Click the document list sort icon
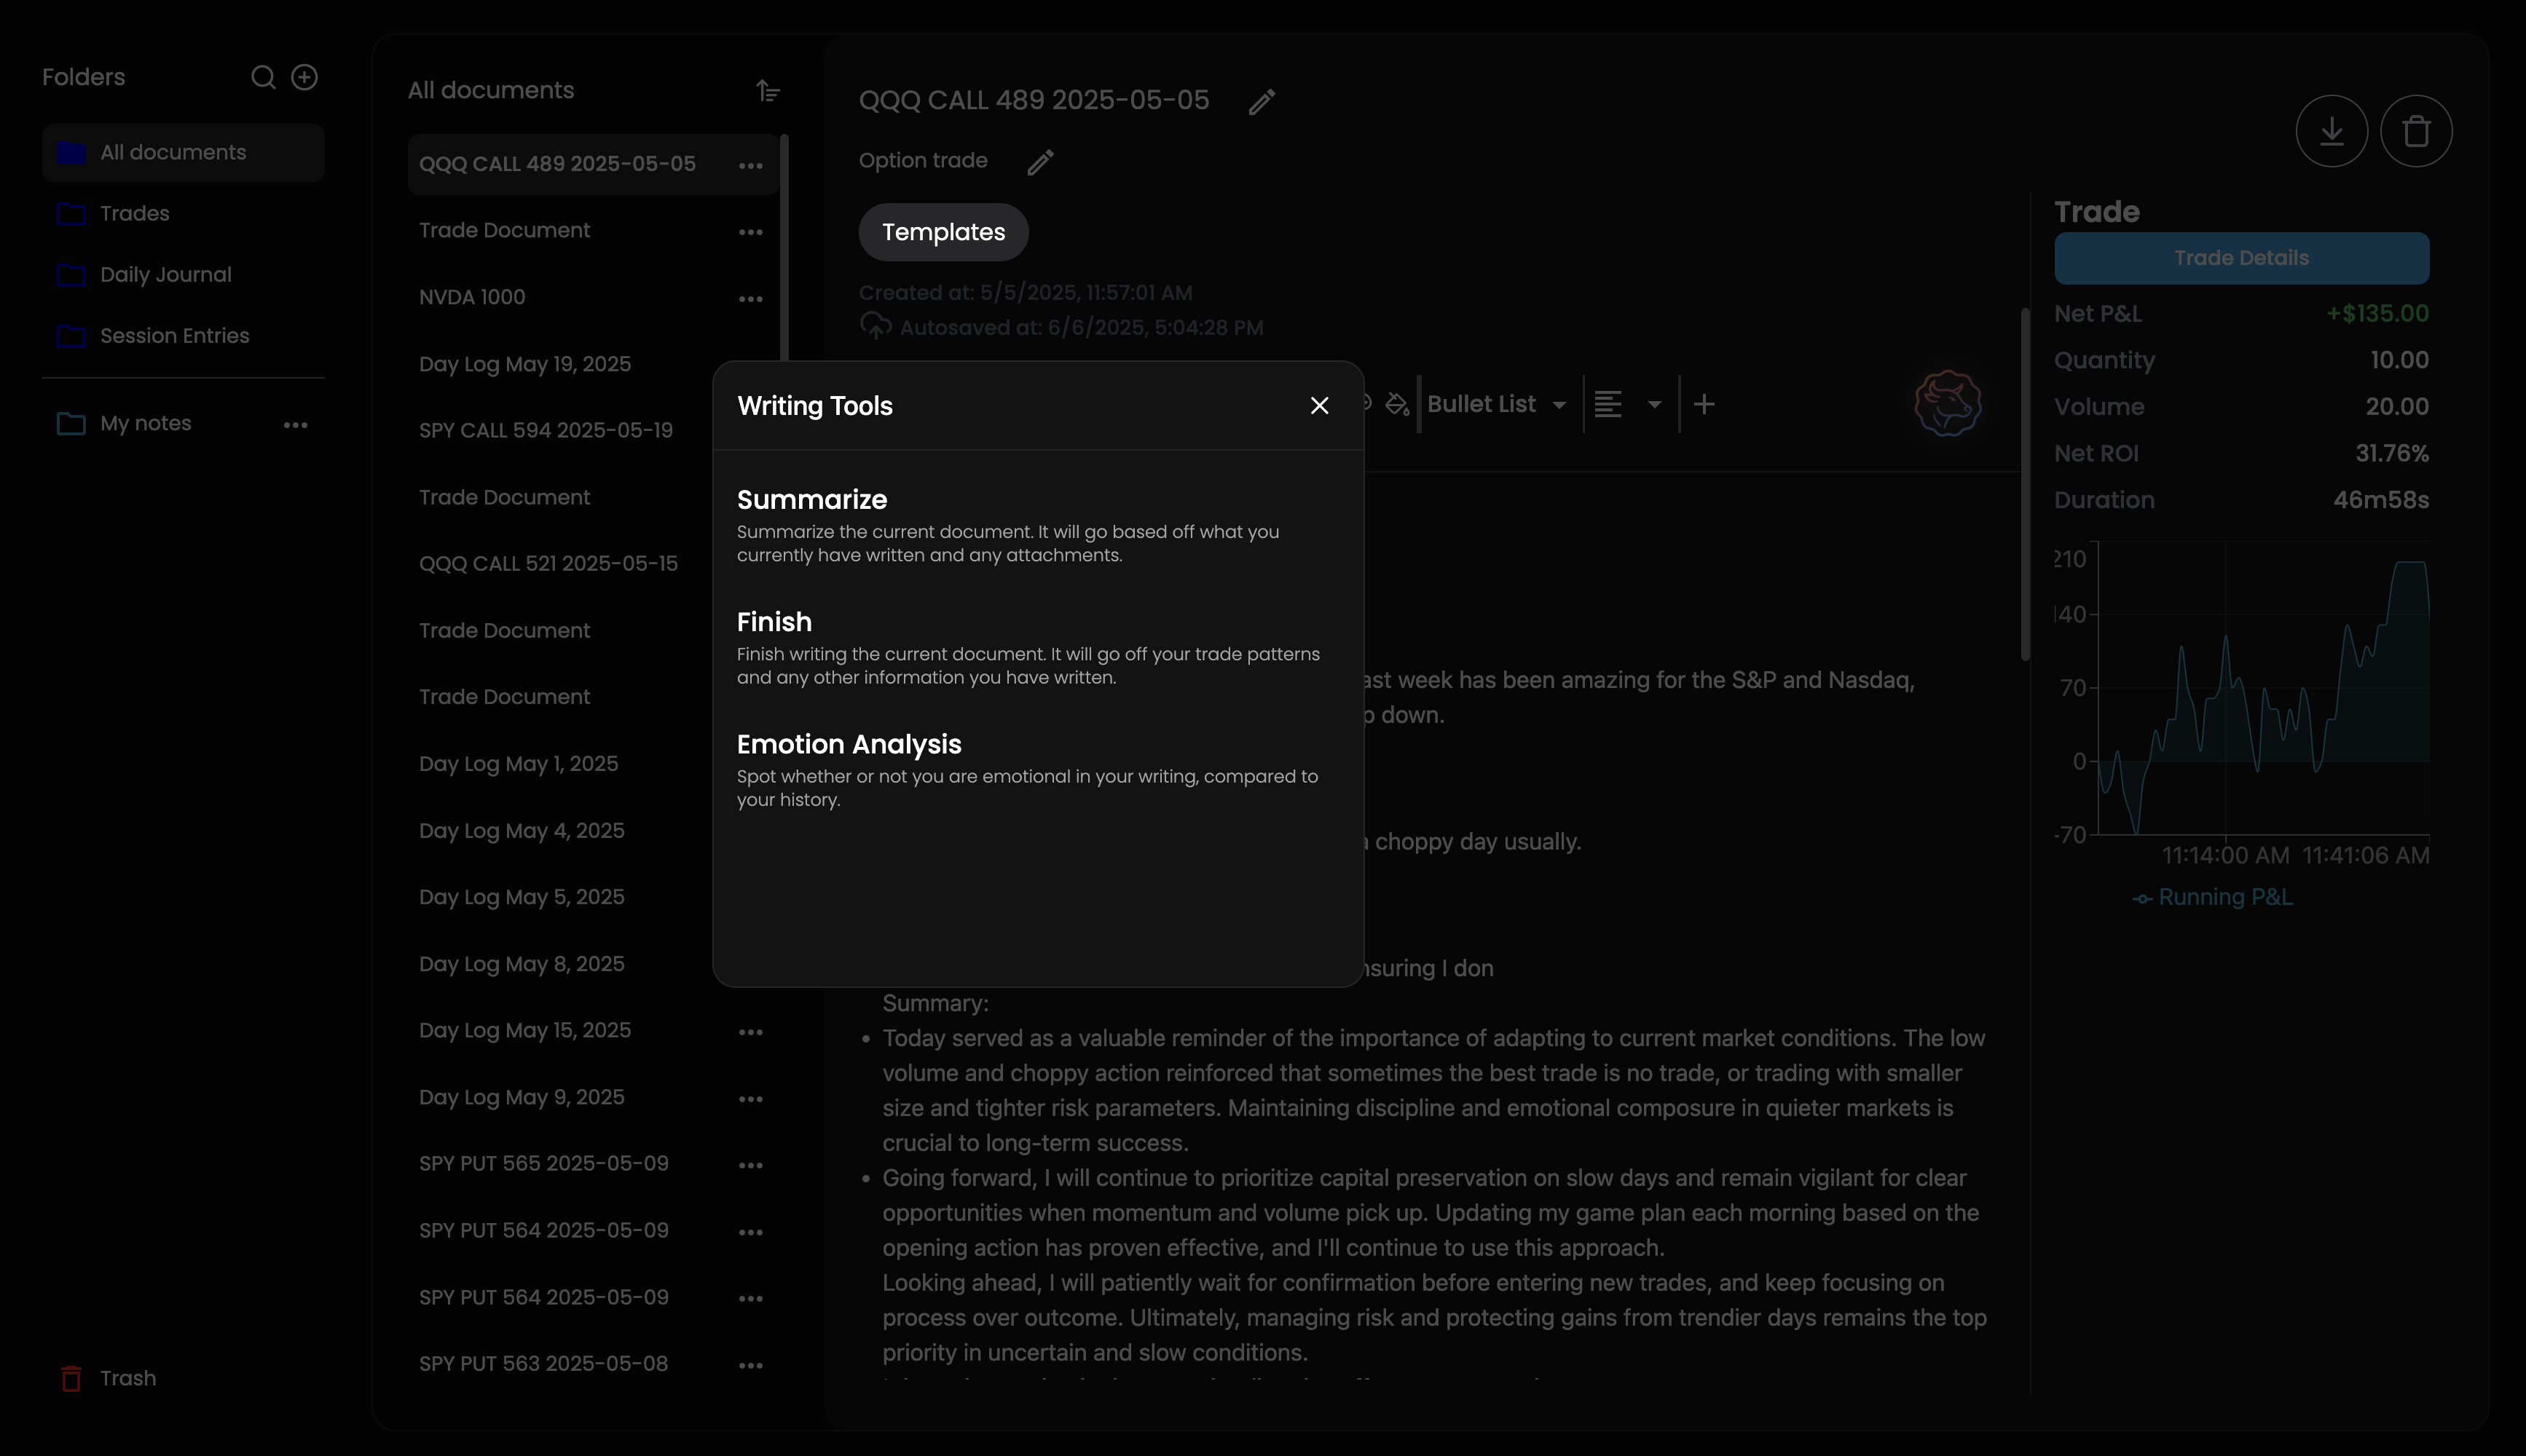The width and height of the screenshot is (2526, 1456). pos(767,91)
